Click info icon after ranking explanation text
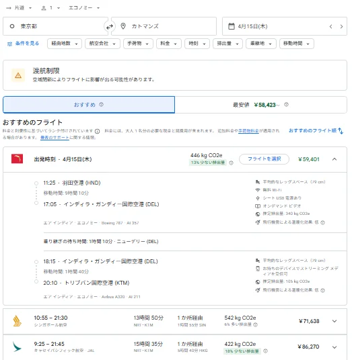This screenshot has height=360, width=352. click(x=98, y=131)
